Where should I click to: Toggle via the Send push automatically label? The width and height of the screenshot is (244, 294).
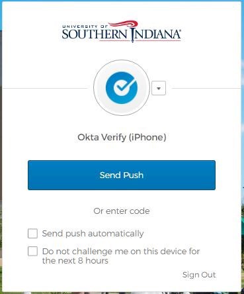(x=93, y=234)
